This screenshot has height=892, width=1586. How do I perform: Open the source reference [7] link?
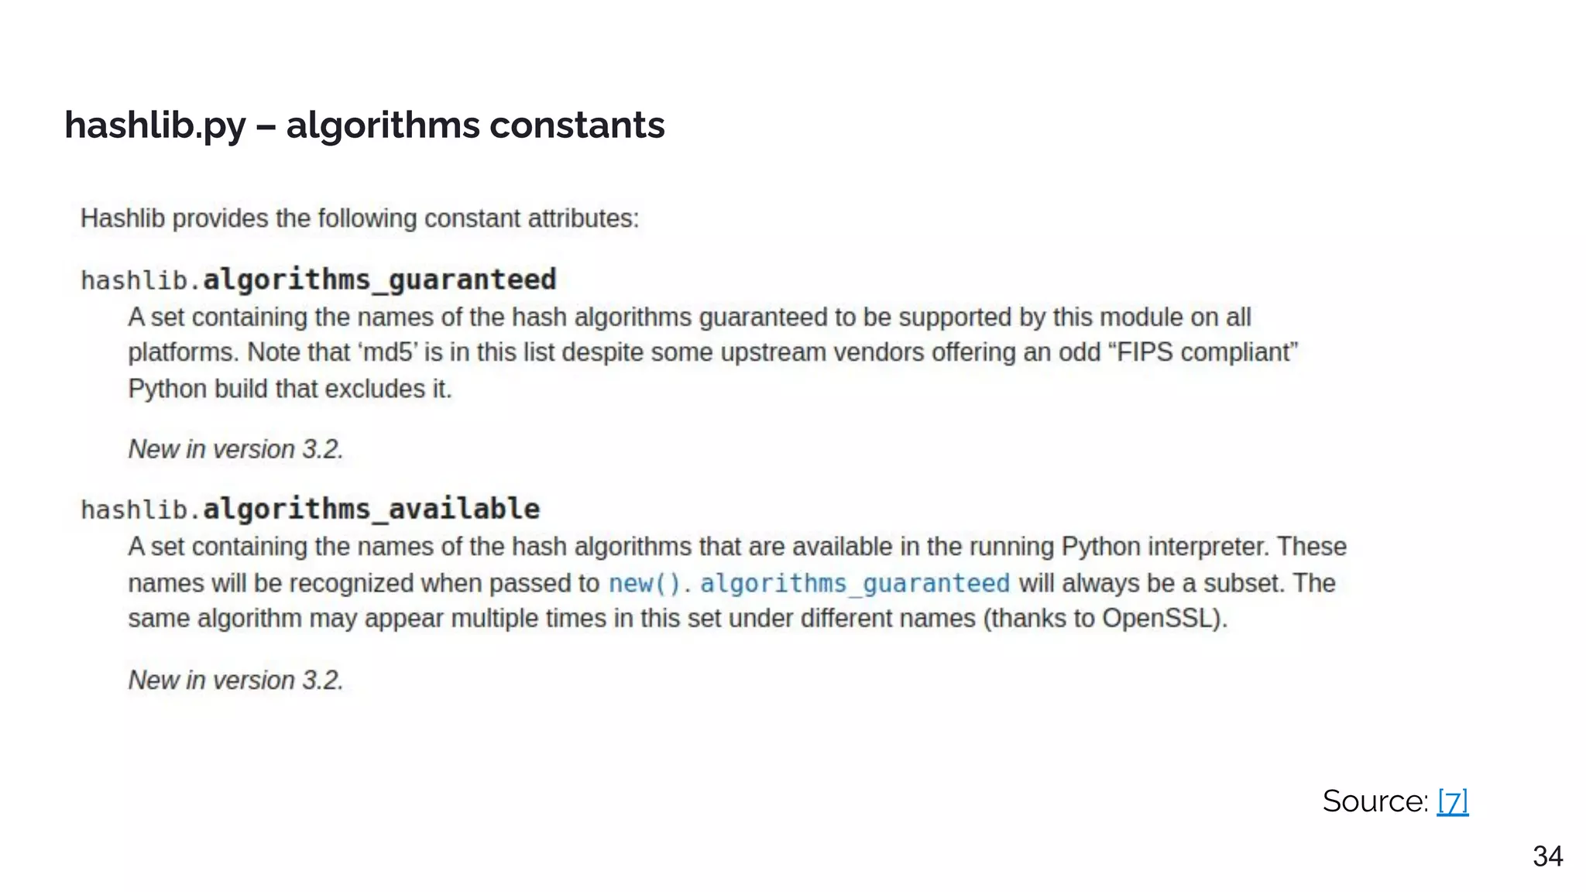click(x=1452, y=801)
